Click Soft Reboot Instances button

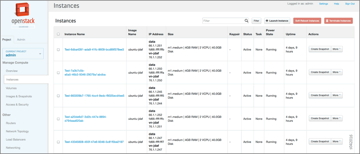click(x=307, y=21)
